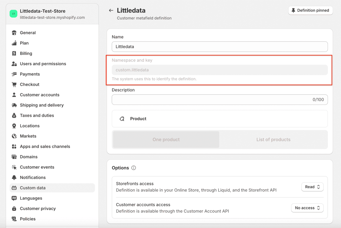
Task: Click the Checkout cart icon
Action: 14,84
